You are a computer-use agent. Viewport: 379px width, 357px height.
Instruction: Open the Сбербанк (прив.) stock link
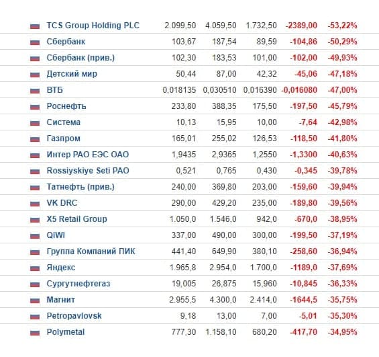coord(80,58)
